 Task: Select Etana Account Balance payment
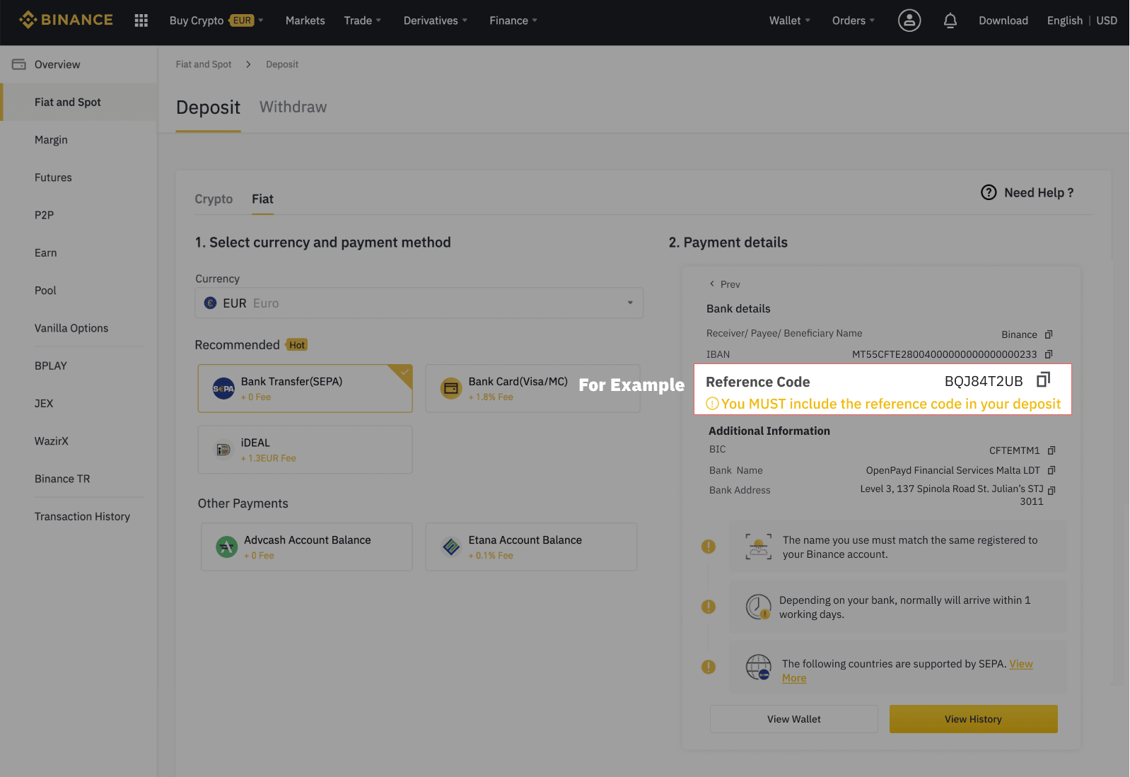click(x=531, y=547)
